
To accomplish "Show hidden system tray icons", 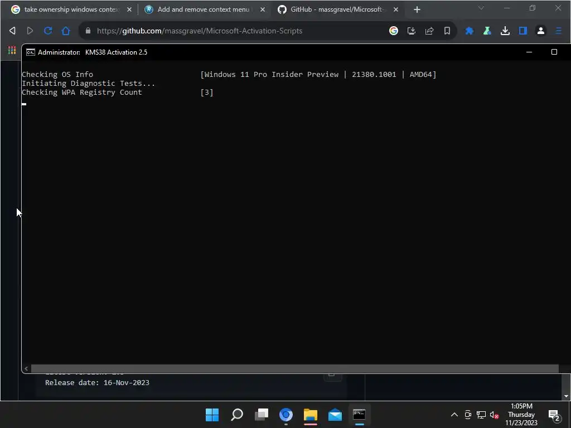I will pos(454,415).
